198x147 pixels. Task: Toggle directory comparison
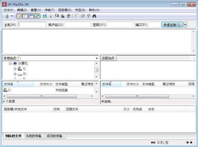(x=82, y=16)
